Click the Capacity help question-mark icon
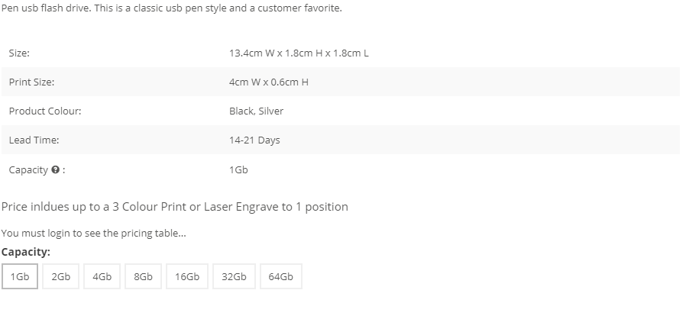Viewport: 686px width, 316px height. tap(55, 169)
